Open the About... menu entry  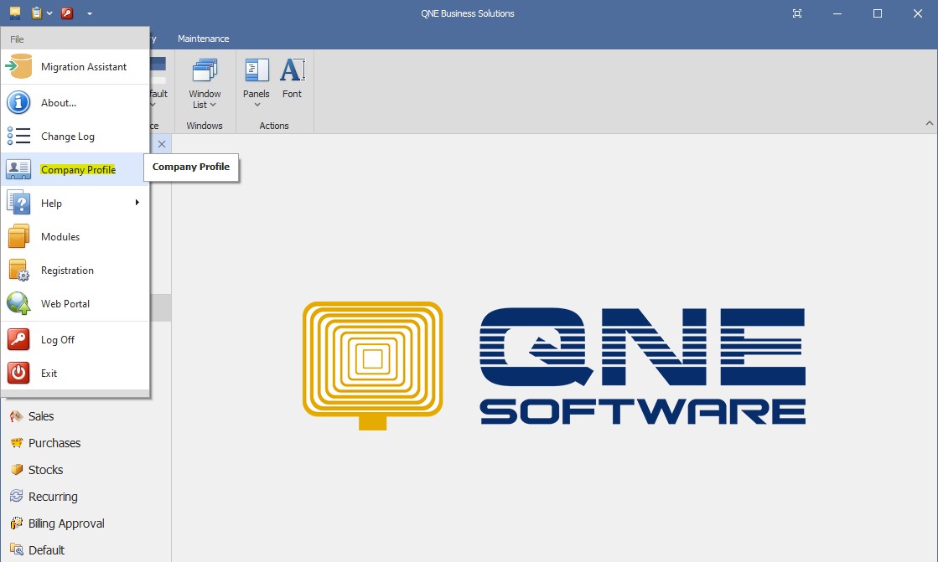click(x=75, y=102)
